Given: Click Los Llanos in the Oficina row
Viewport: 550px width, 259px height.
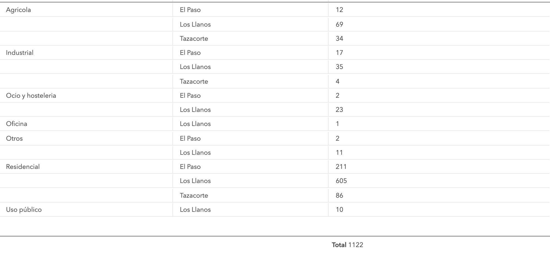Looking at the screenshot, I should [195, 124].
